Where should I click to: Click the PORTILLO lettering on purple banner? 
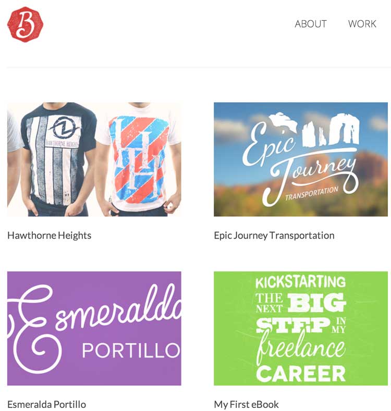point(131,351)
